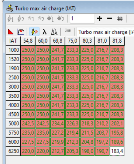The image size is (134, 164).
Task: Click the fuel injector 2 icon
Action: click(61, 19)
